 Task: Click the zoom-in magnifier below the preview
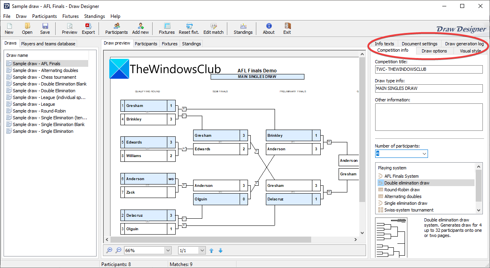pos(109,250)
